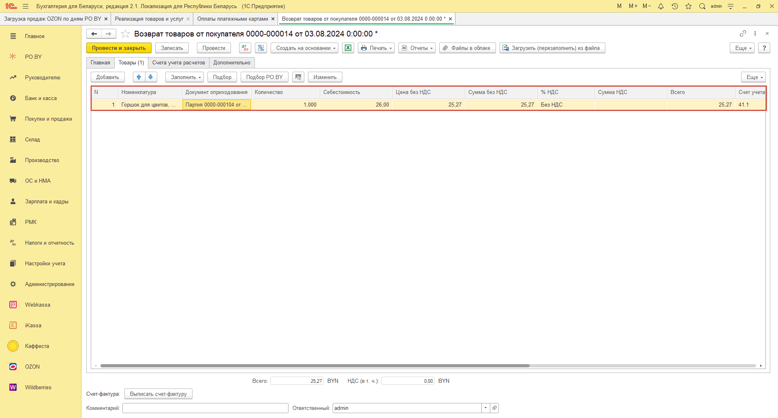
Task: Click the Изменить button
Action: (325, 77)
